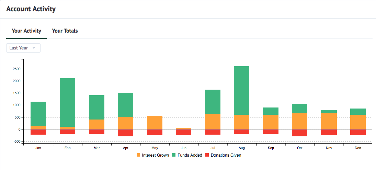
Task: Click the orange Interest Grown bar for May
Action: pos(155,123)
